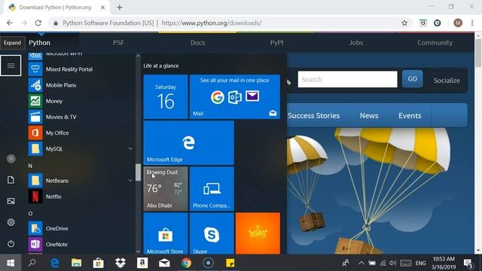This screenshot has width=482, height=271.
Task: Click taskbar search magnifier
Action: 32,263
